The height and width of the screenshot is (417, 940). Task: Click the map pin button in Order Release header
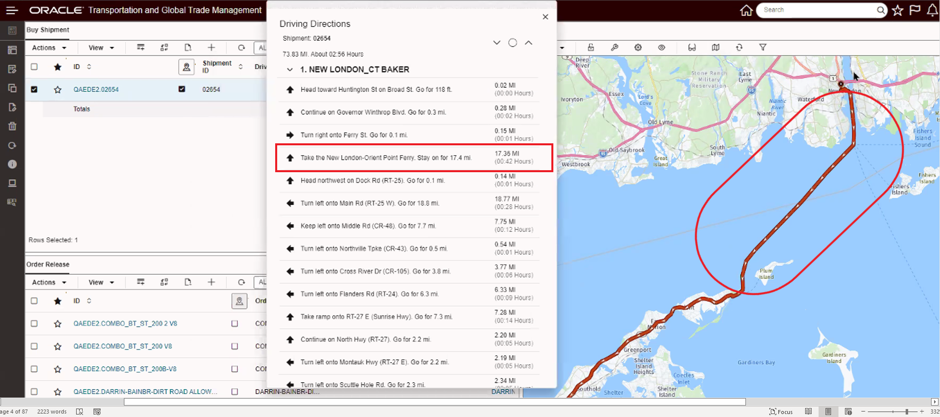[x=239, y=301]
